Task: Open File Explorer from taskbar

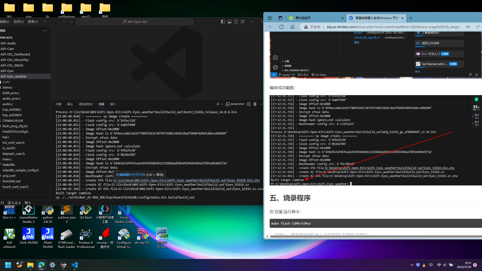Action: pyautogui.click(x=30, y=265)
